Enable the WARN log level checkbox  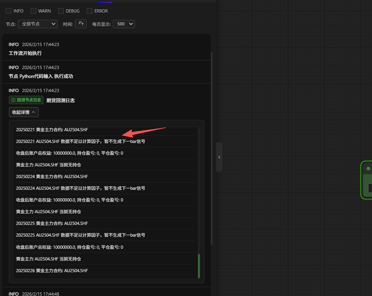33,11
